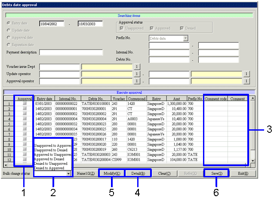Click the Payment description input field

tap(71, 52)
